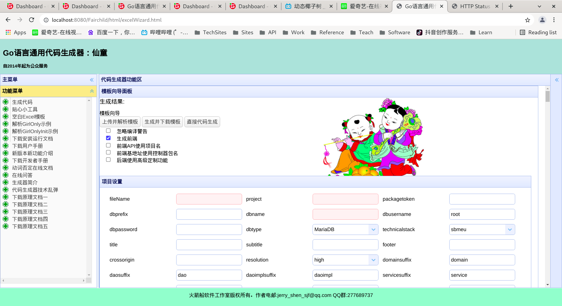Expand the collapsed east panel arrows
The width and height of the screenshot is (562, 306).
[x=557, y=80]
